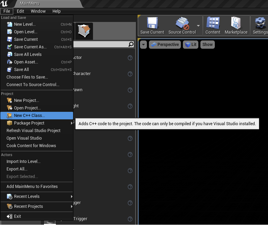Select Export All
The height and width of the screenshot is (225, 268).
[37, 169]
